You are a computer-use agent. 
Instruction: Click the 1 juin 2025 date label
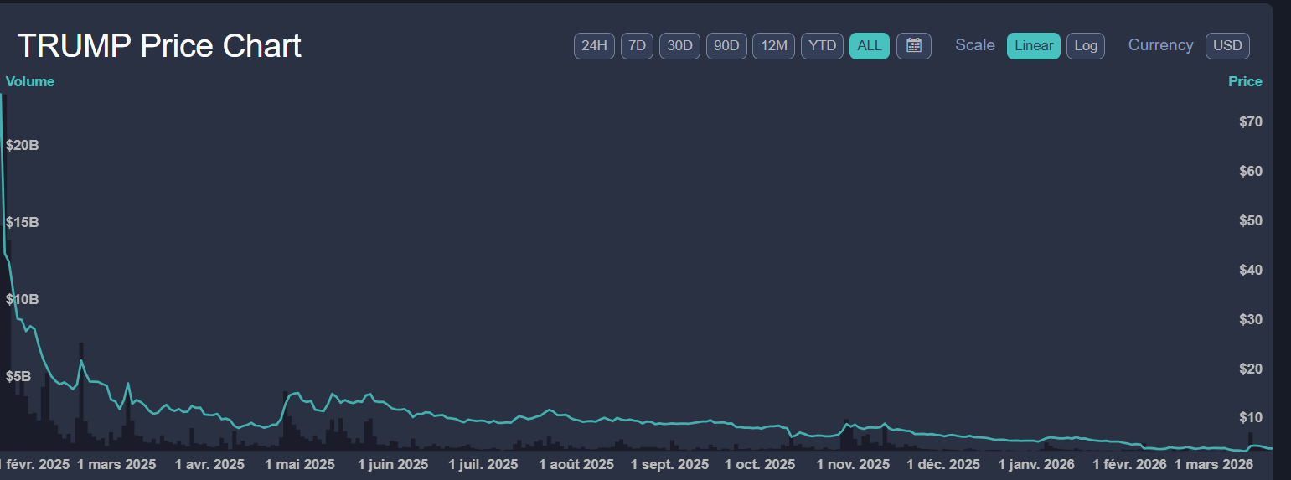(393, 464)
